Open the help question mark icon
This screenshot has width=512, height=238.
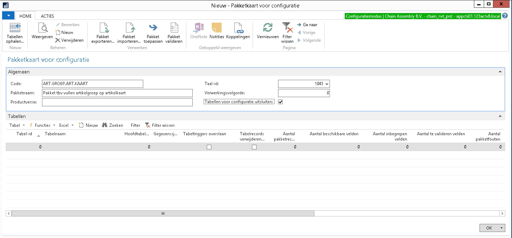(x=505, y=16)
